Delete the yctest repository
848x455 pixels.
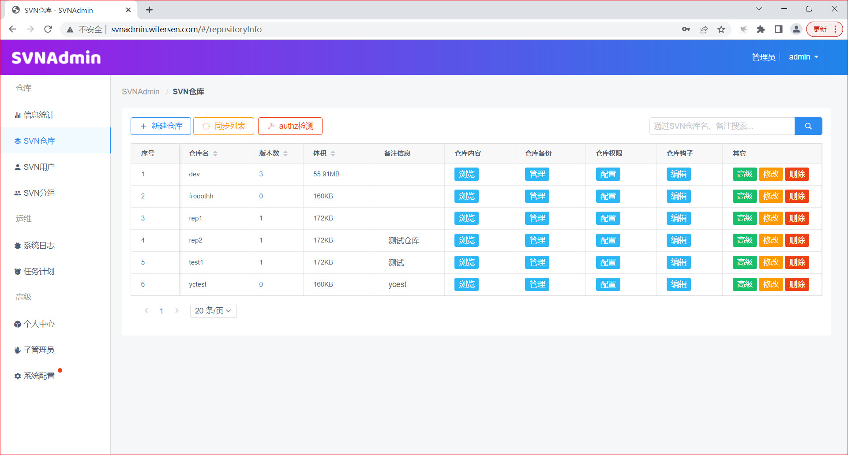tap(797, 284)
